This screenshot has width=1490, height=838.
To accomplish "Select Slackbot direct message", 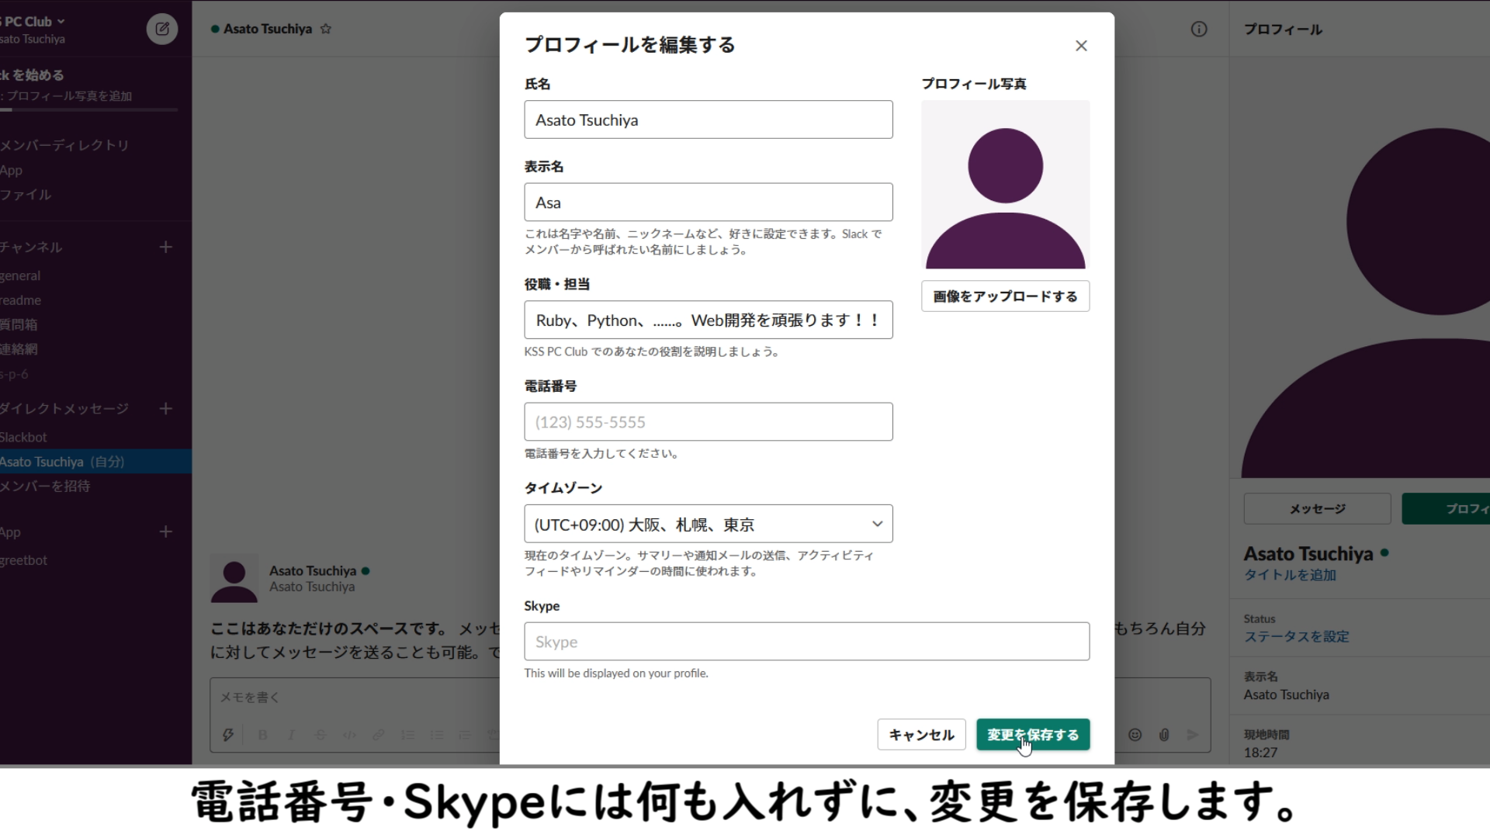I will tap(24, 437).
